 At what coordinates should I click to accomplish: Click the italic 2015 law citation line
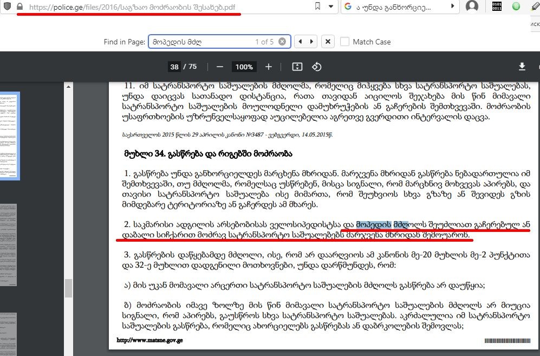227,135
